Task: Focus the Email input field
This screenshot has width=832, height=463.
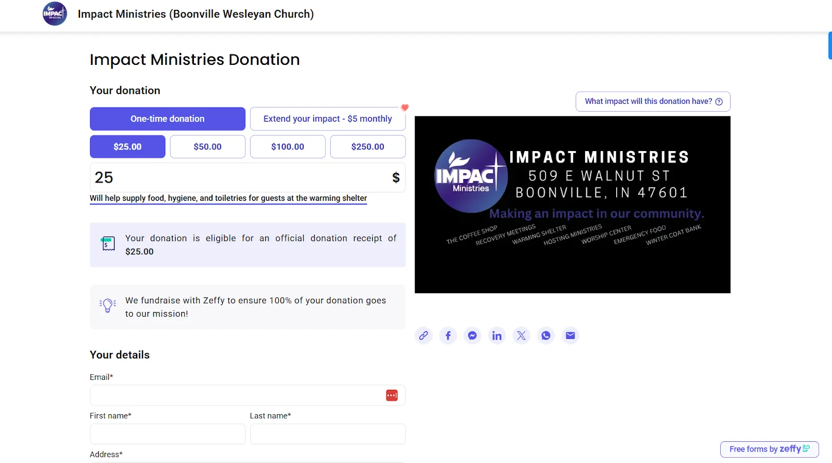Action: coord(248,396)
